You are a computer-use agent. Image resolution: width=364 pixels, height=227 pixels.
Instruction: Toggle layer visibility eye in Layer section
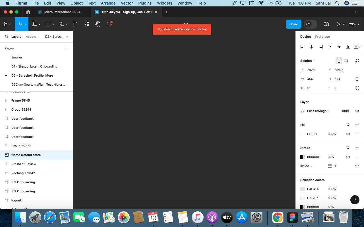pyautogui.click(x=357, y=111)
